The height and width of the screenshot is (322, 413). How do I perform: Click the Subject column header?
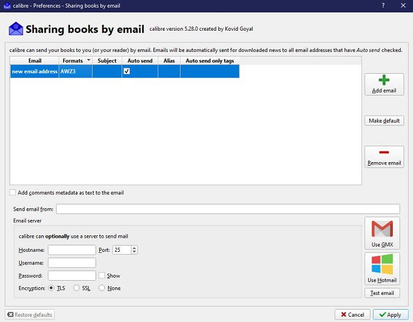107,61
